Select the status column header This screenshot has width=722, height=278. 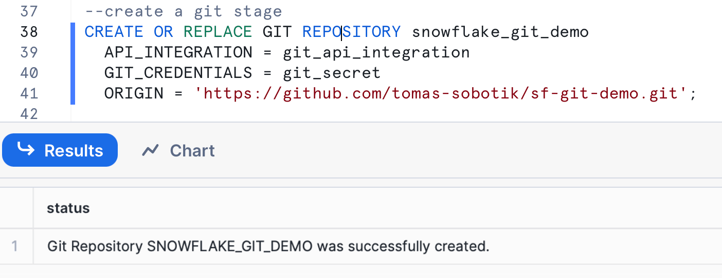[x=68, y=208]
